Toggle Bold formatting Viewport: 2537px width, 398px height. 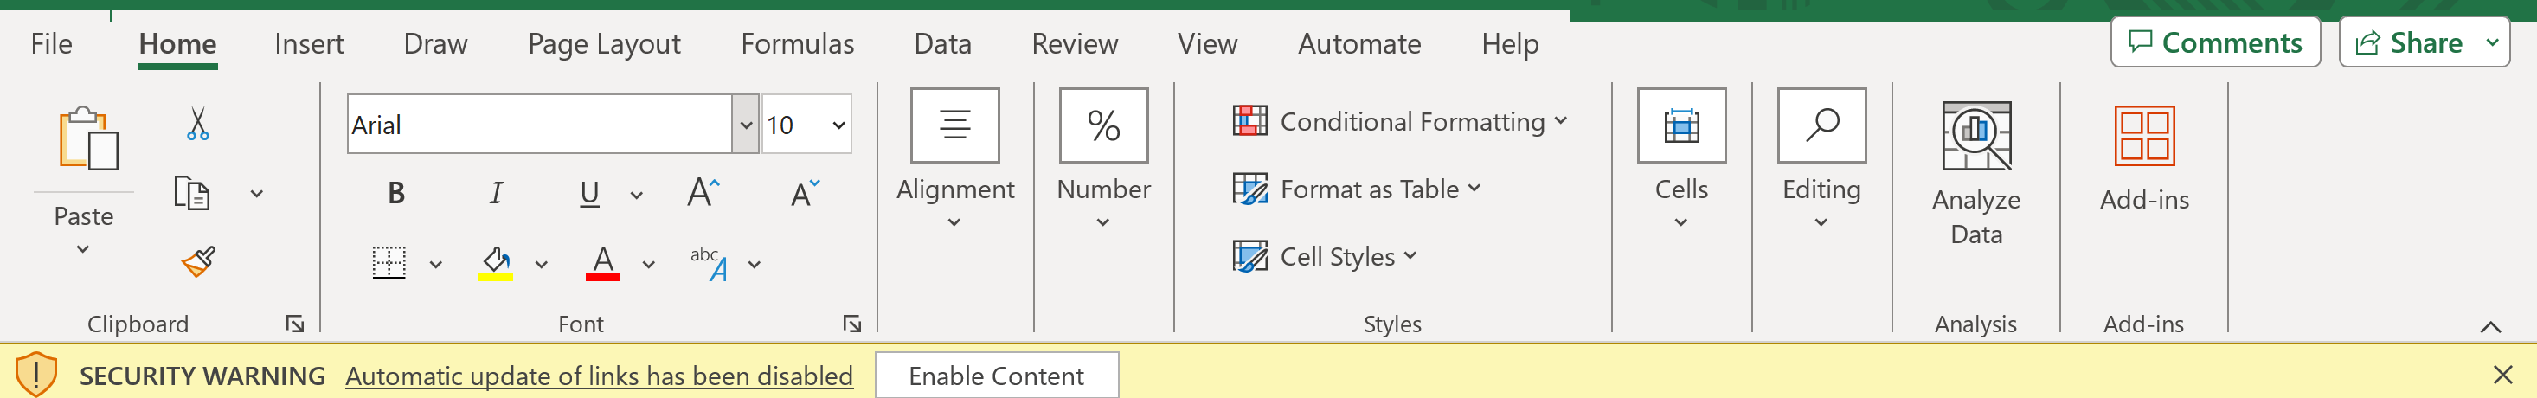click(396, 193)
